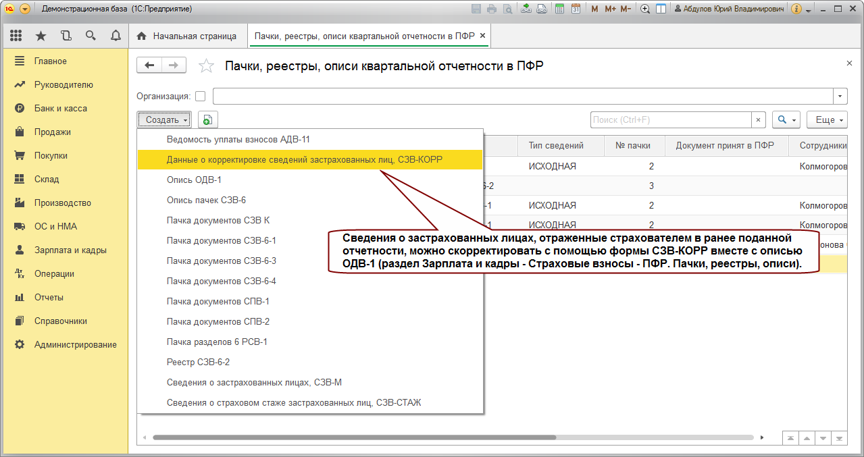Open the Favorites star panel
The width and height of the screenshot is (864, 457).
(x=41, y=36)
